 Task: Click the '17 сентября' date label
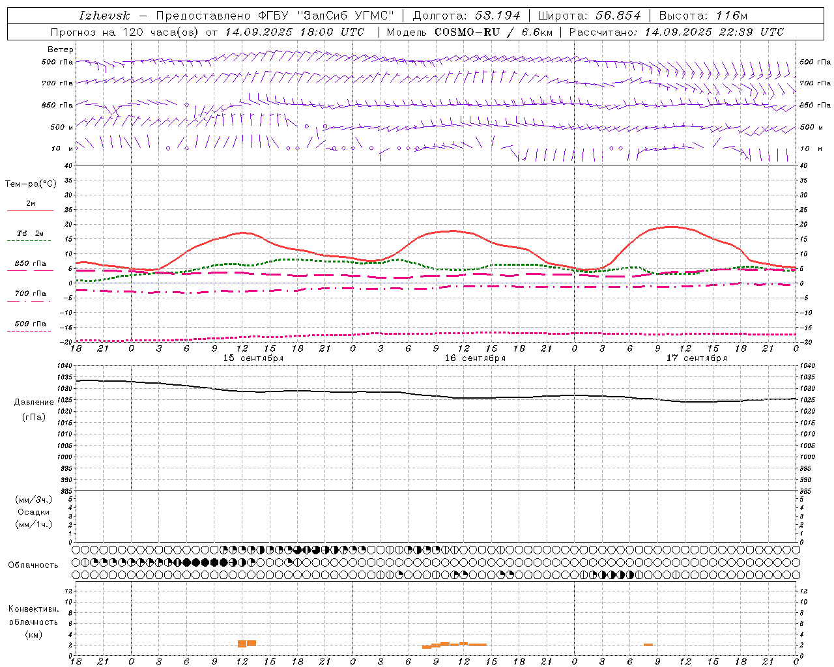[x=697, y=358]
